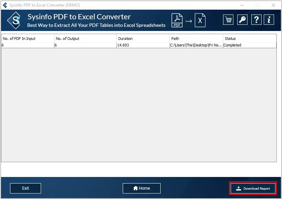Viewport: 282px width, 199px height.
Task: Select the input count cell with value 6
Action: click(x=28, y=45)
